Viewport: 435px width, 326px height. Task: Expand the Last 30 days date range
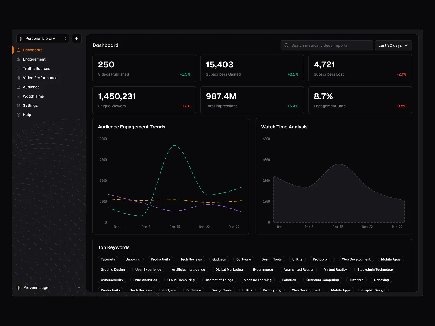393,45
